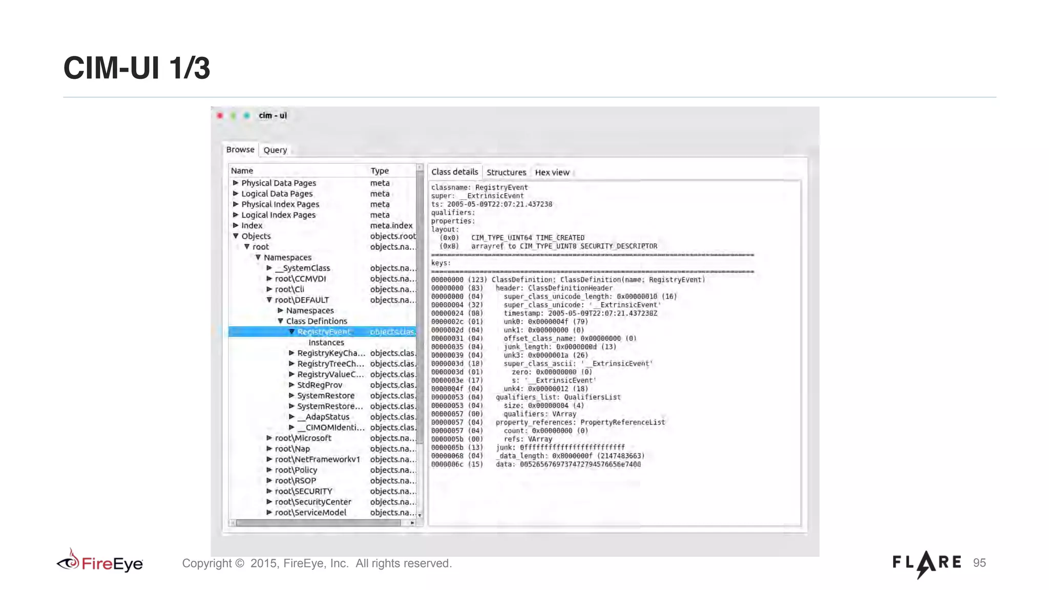1049x590 pixels.
Task: Click the tree horizontal scrollbar
Action: tap(318, 523)
